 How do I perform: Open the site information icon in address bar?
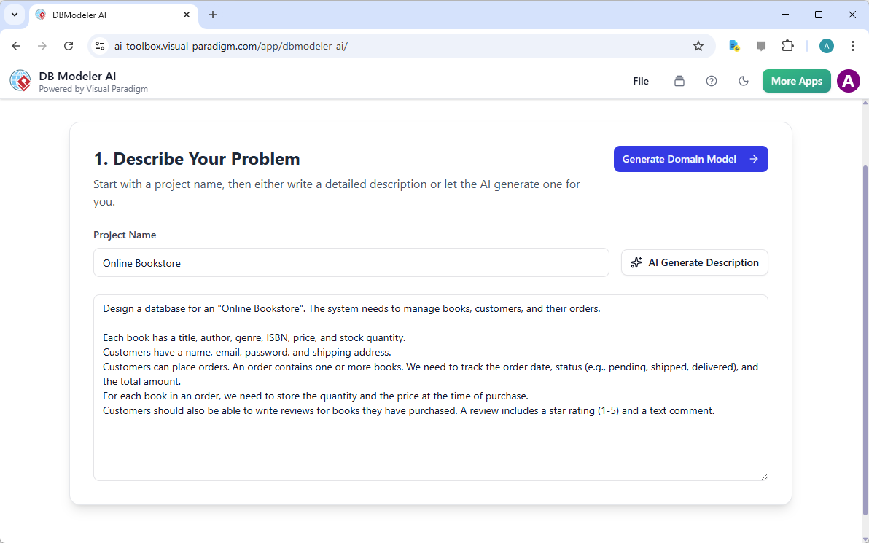pos(99,45)
